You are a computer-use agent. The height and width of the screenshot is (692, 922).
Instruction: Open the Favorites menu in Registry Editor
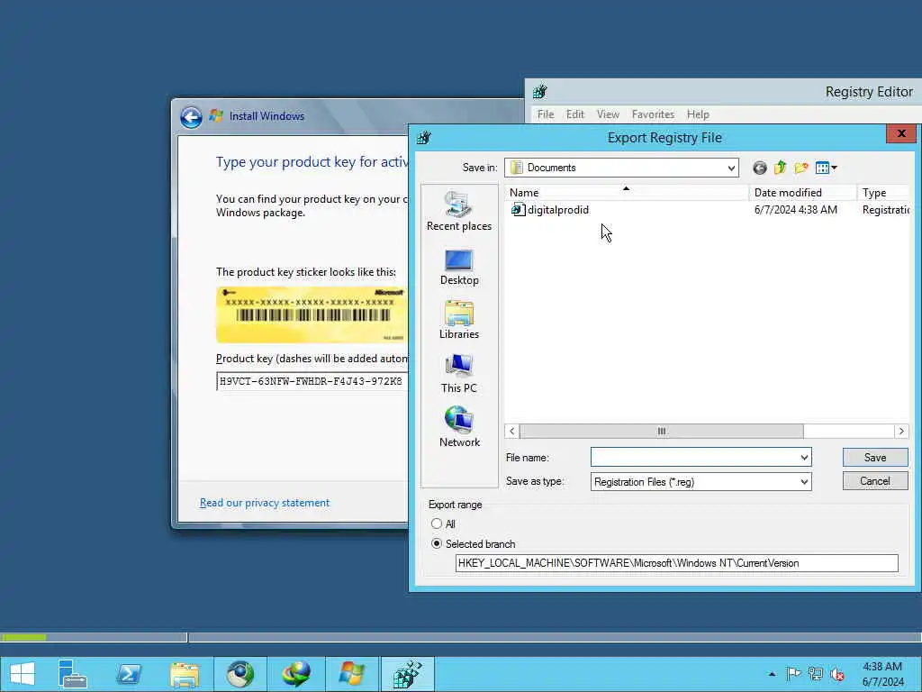653,114
